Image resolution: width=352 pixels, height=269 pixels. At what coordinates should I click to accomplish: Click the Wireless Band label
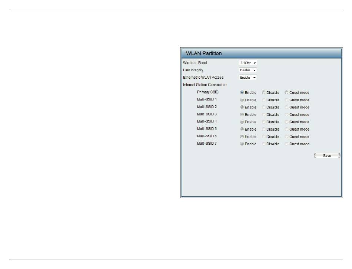(x=195, y=63)
